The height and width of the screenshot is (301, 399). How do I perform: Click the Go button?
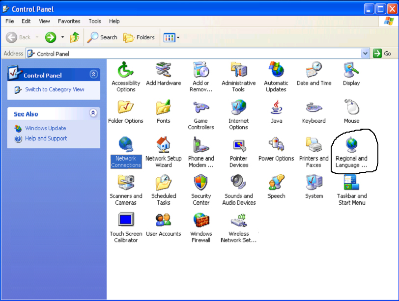(382, 54)
